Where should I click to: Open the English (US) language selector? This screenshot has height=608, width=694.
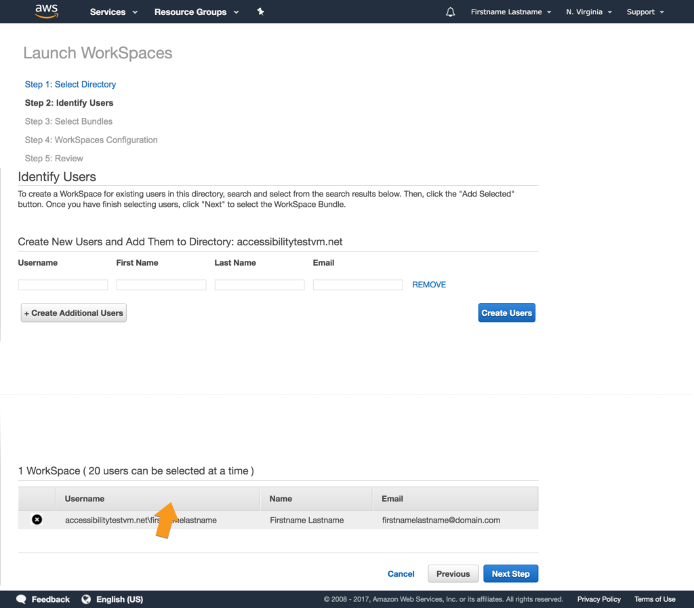tap(119, 599)
